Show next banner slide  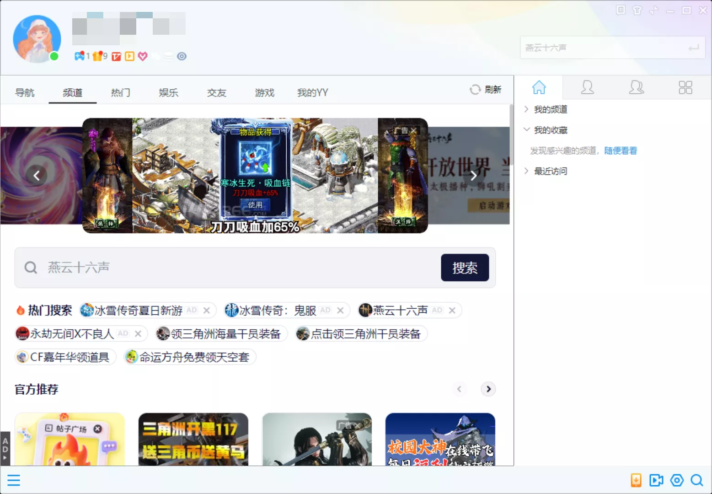click(474, 175)
